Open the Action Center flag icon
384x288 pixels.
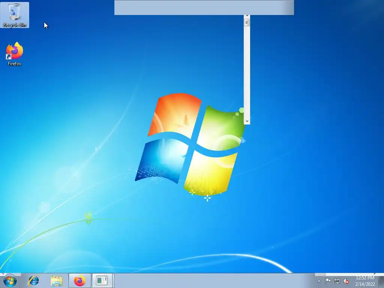(328, 281)
